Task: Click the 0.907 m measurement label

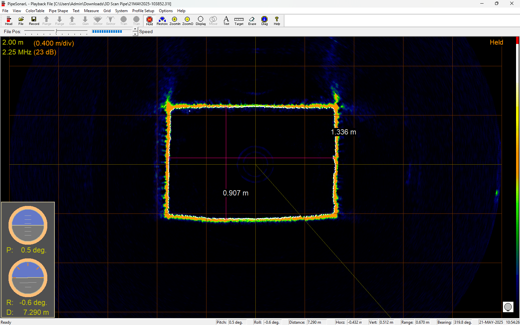Action: 236,193
